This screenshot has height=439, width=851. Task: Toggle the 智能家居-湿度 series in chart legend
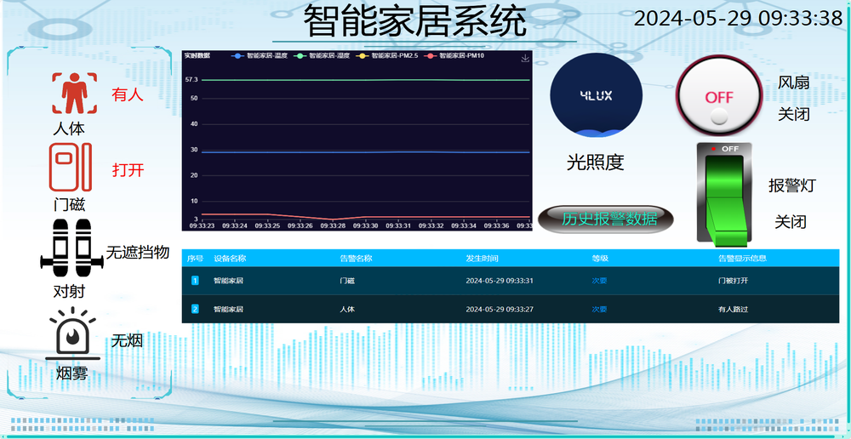point(323,56)
